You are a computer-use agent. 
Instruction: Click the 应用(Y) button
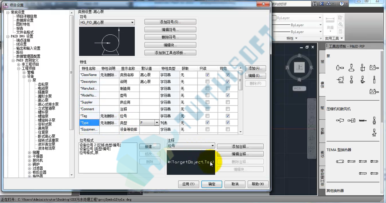coord(188,184)
